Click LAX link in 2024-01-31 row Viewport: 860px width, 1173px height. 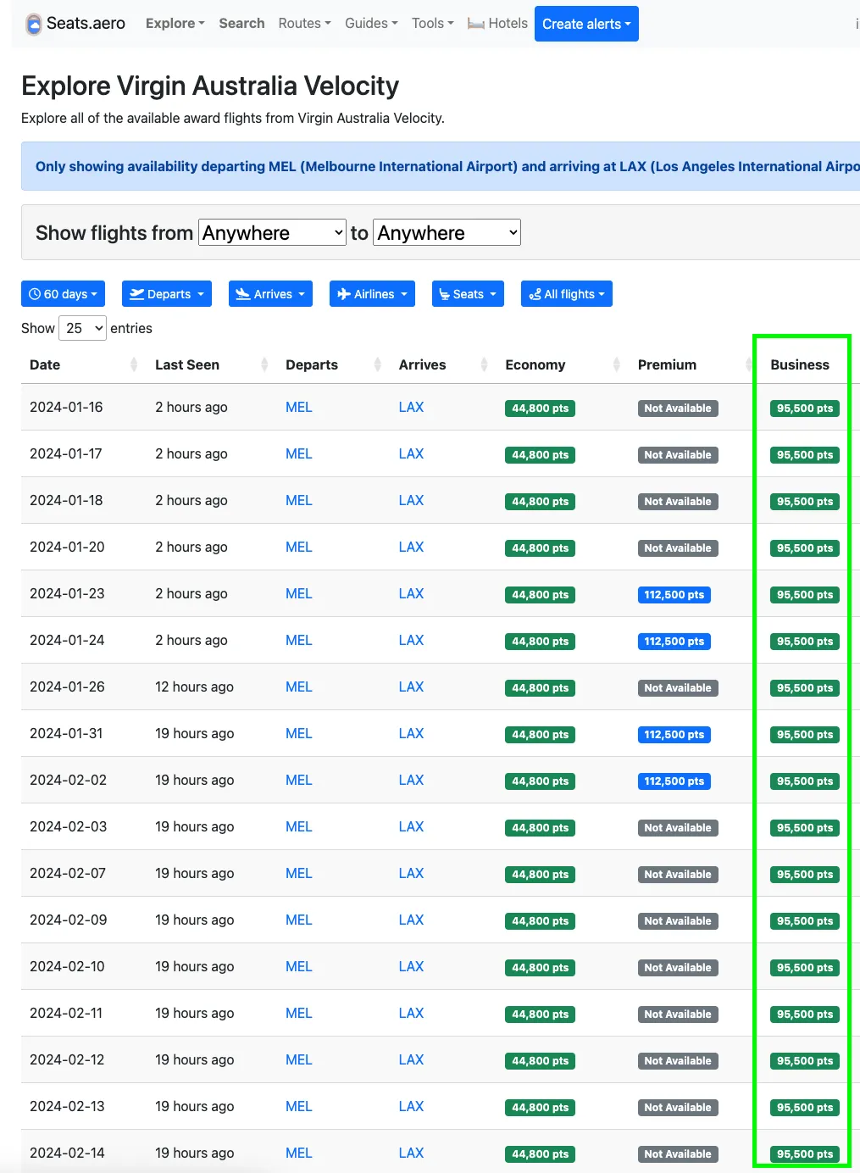pos(411,734)
